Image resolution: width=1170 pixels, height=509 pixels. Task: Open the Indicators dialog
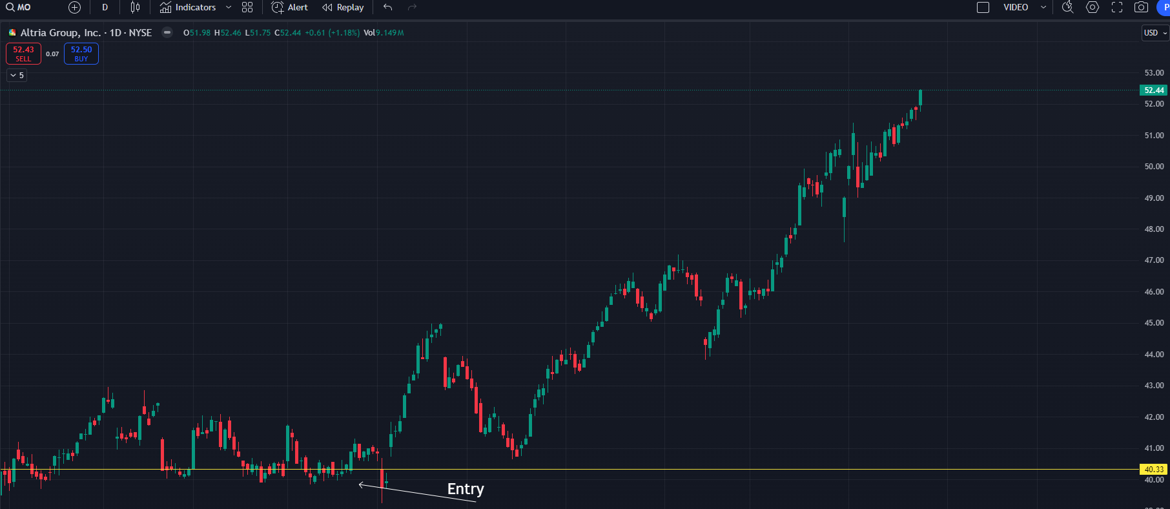click(x=188, y=8)
